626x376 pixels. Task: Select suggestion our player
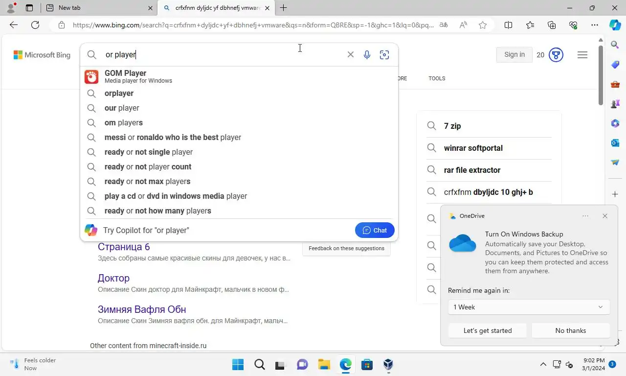tap(239, 108)
